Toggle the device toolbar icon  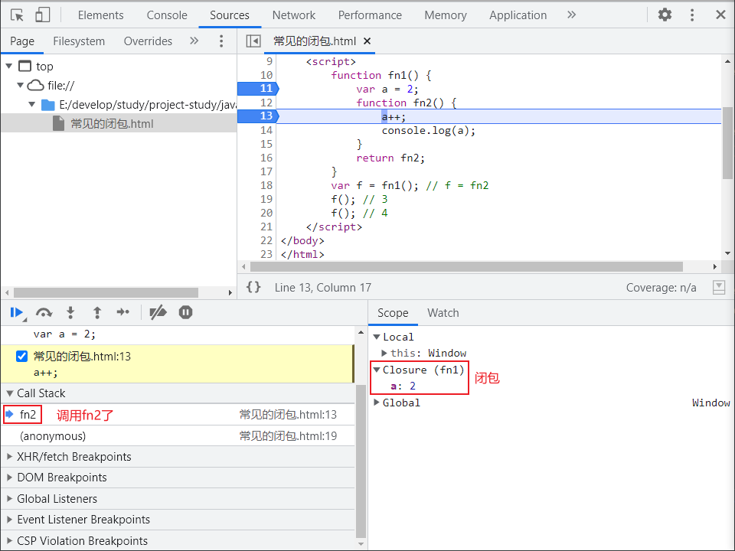(43, 15)
